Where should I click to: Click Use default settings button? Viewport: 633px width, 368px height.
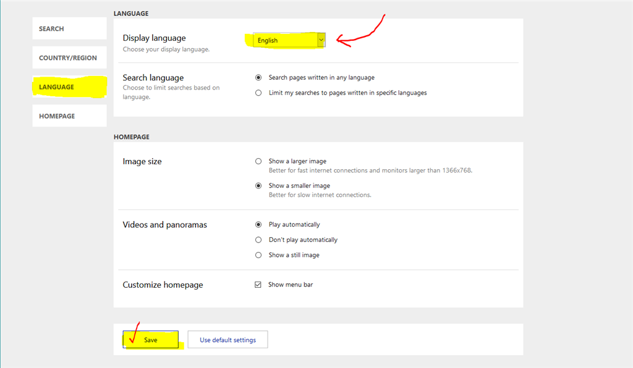(x=227, y=340)
